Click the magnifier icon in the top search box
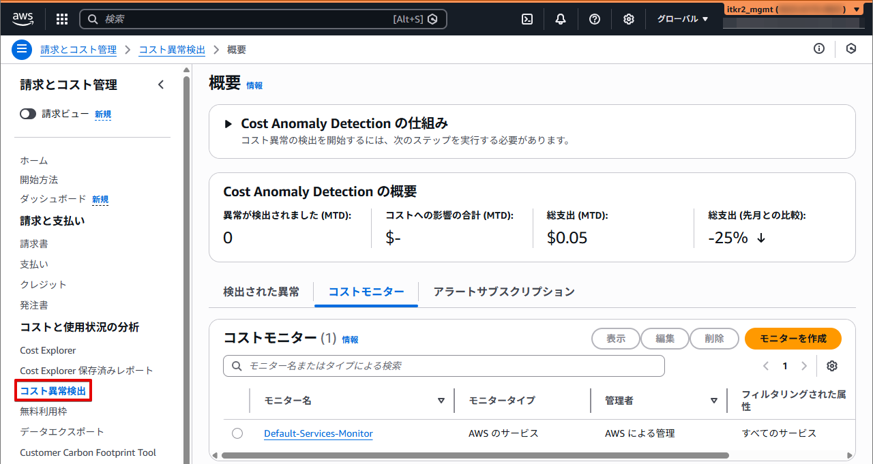 pyautogui.click(x=93, y=19)
